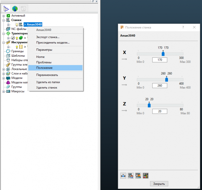Click the dialog help question mark

(183, 27)
